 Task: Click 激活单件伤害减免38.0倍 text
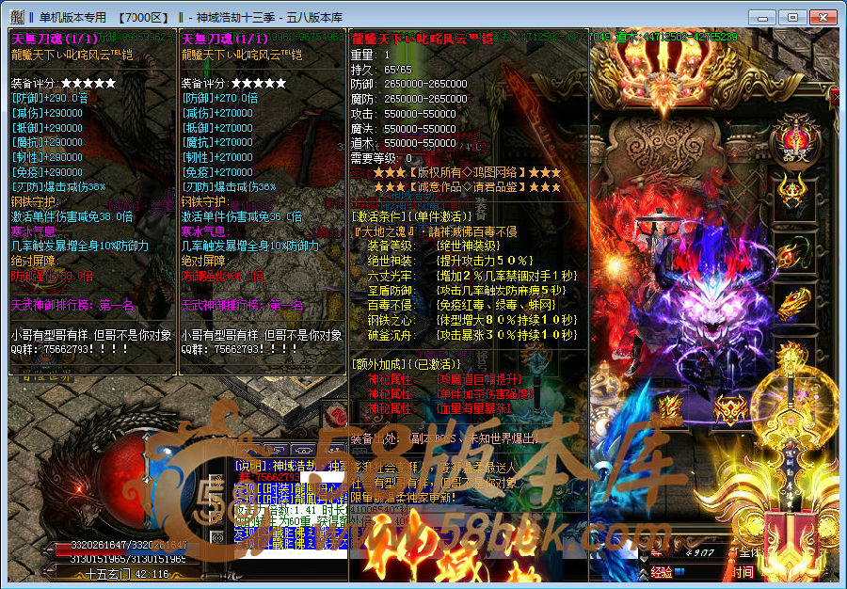coord(72,216)
